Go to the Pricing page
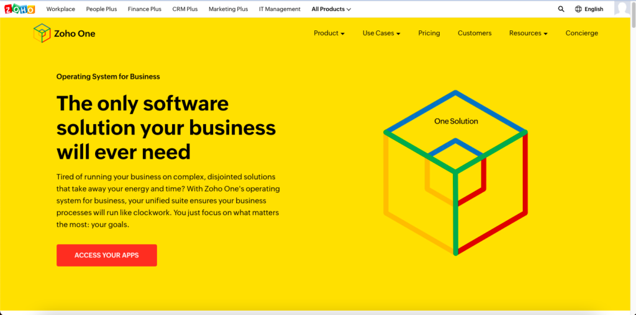 tap(429, 33)
